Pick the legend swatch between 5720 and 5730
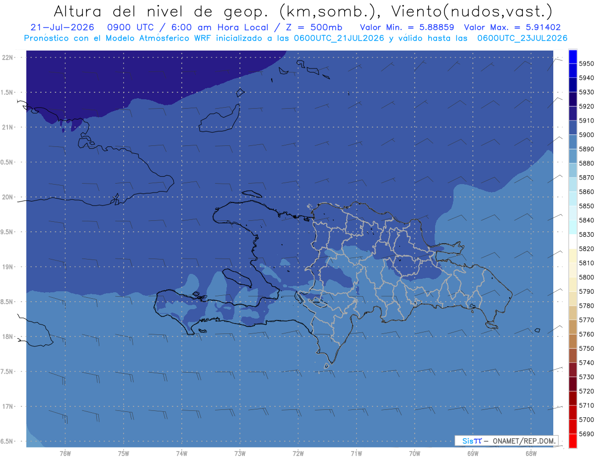Viewport: 596px width, 460px height. point(573,384)
